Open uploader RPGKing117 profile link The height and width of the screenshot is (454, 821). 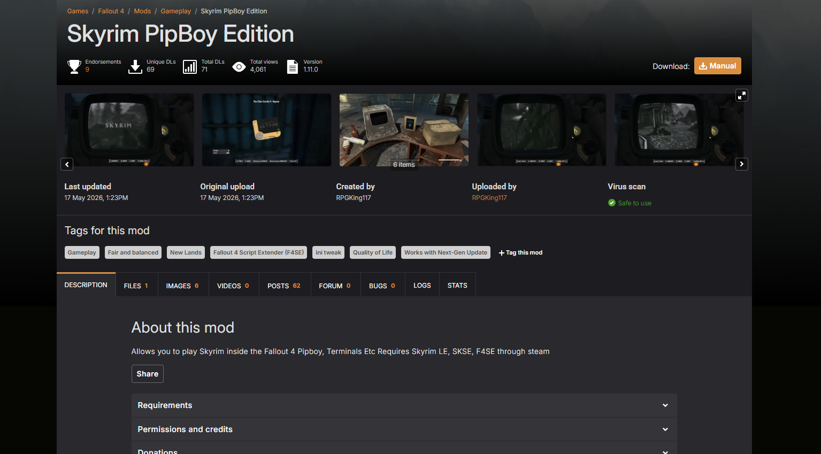[x=489, y=198]
